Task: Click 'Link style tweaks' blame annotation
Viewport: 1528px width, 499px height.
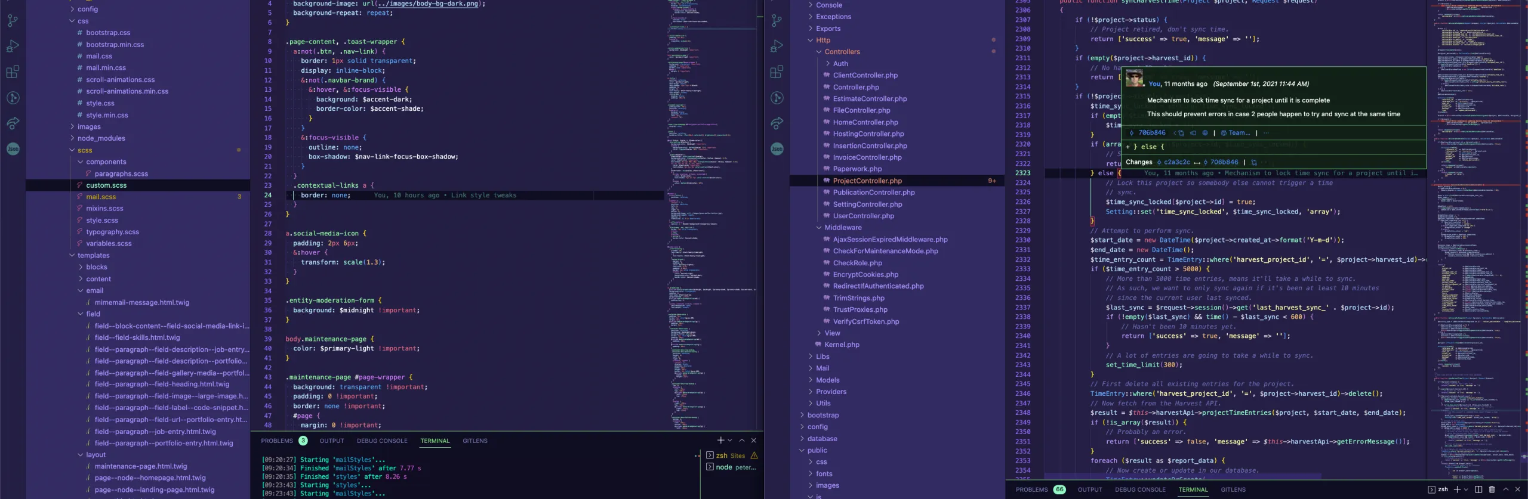Action: 483,196
